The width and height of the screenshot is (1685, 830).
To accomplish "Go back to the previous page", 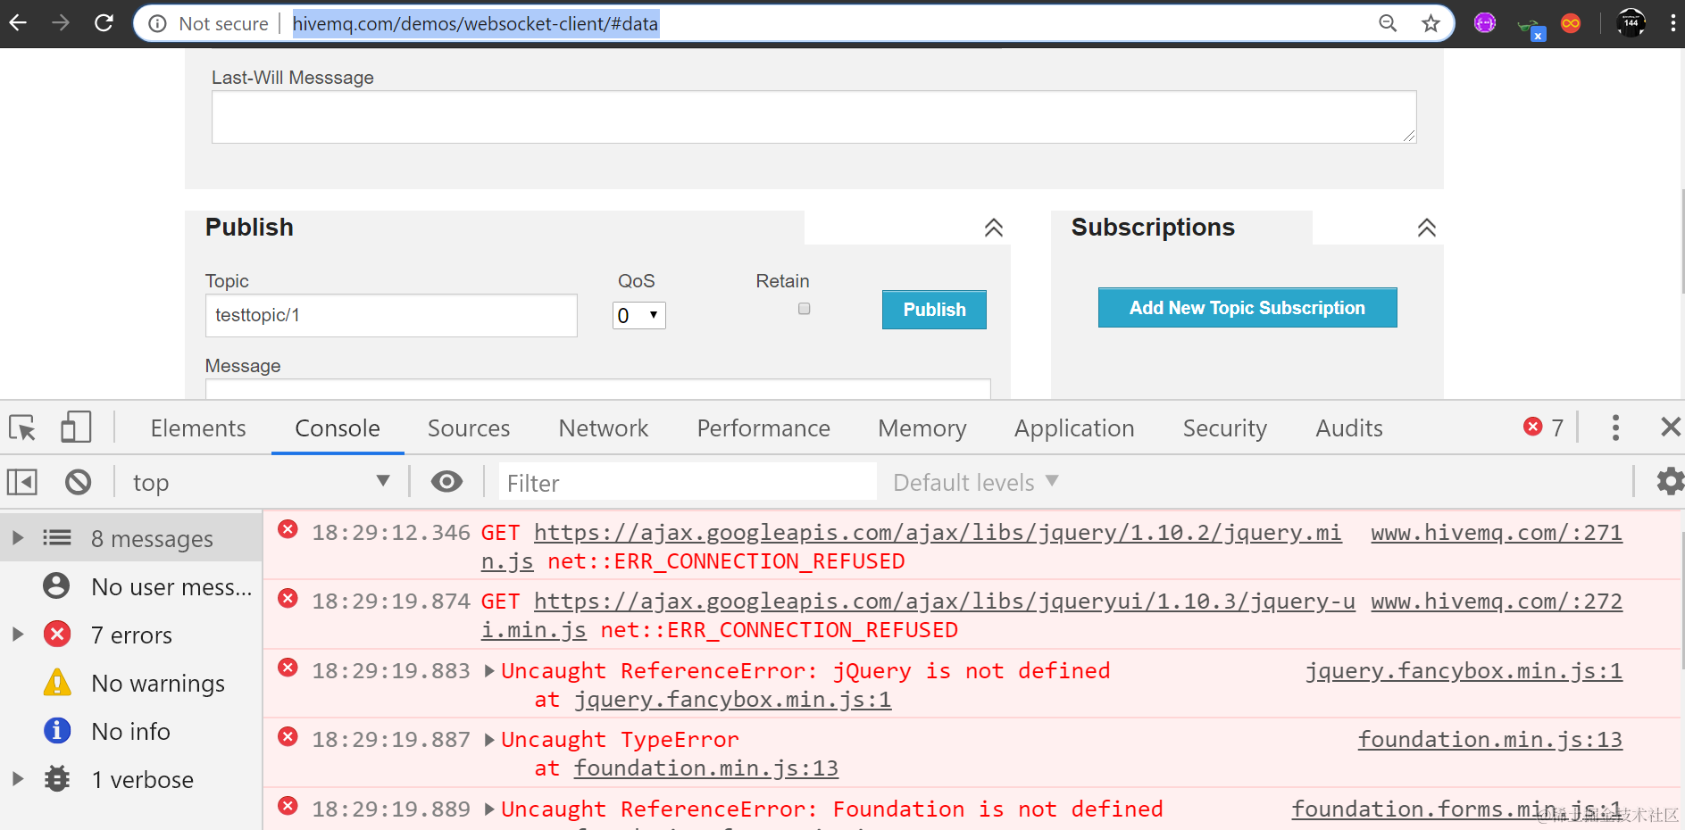I will click(18, 23).
